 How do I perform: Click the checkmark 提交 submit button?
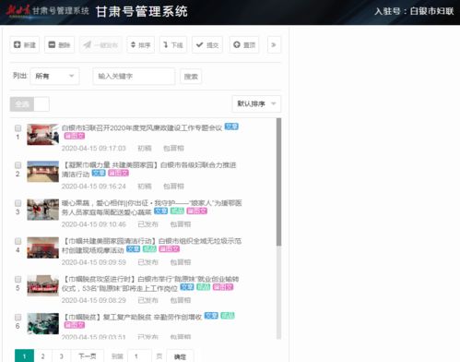[207, 45]
